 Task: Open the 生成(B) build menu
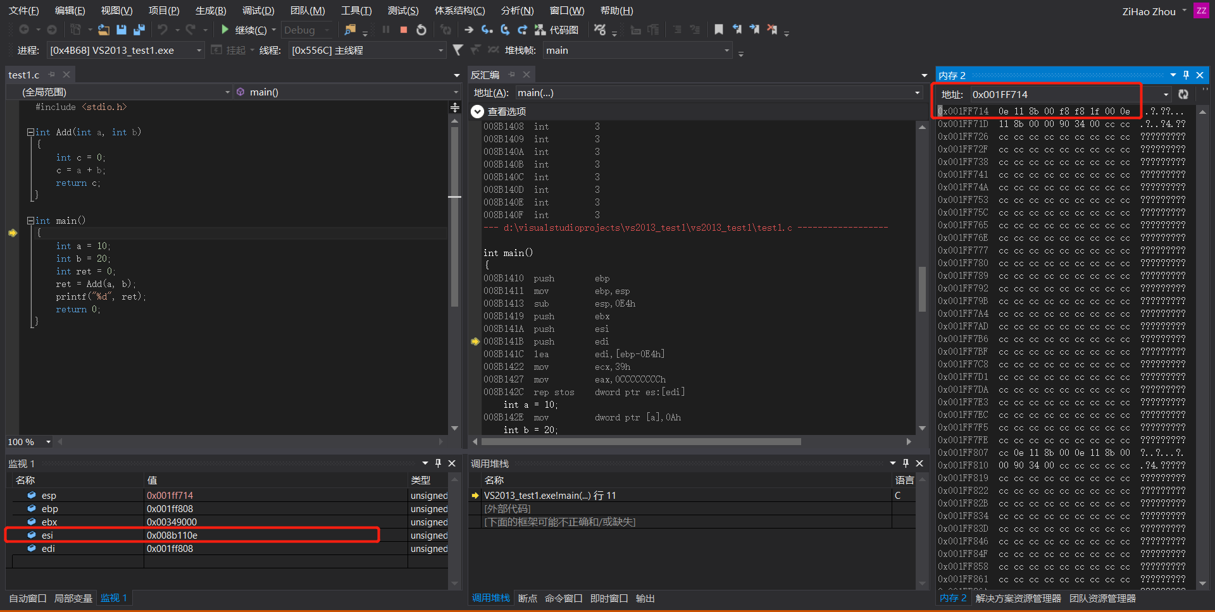click(211, 10)
